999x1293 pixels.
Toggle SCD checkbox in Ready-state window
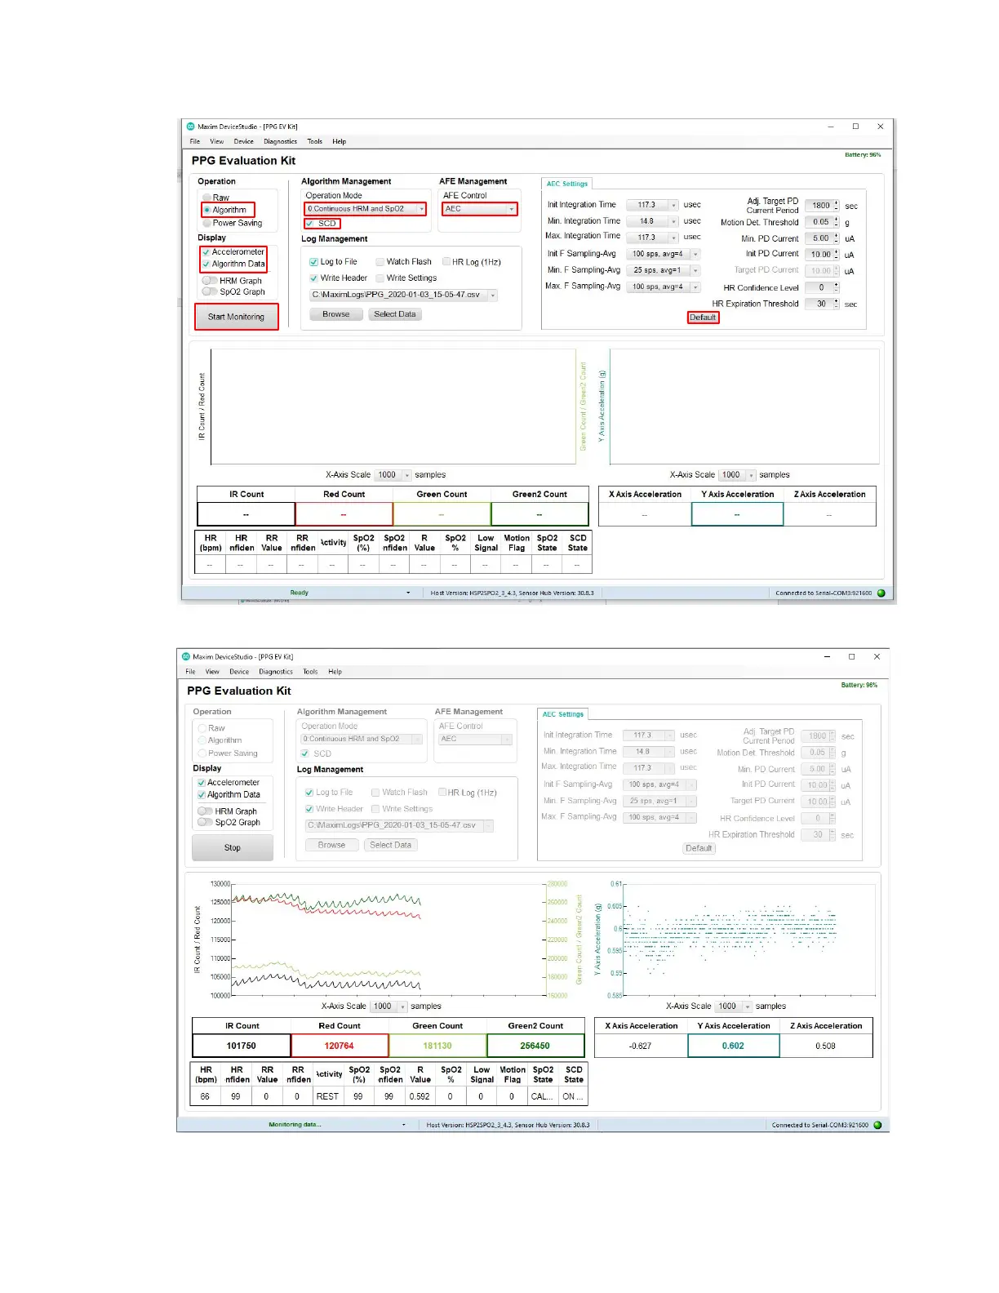click(x=309, y=224)
